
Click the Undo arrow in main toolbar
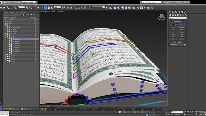click(x=1, y=8)
